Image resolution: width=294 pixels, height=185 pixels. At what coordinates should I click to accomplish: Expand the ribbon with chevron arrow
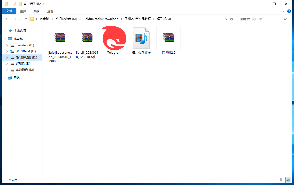283,11
